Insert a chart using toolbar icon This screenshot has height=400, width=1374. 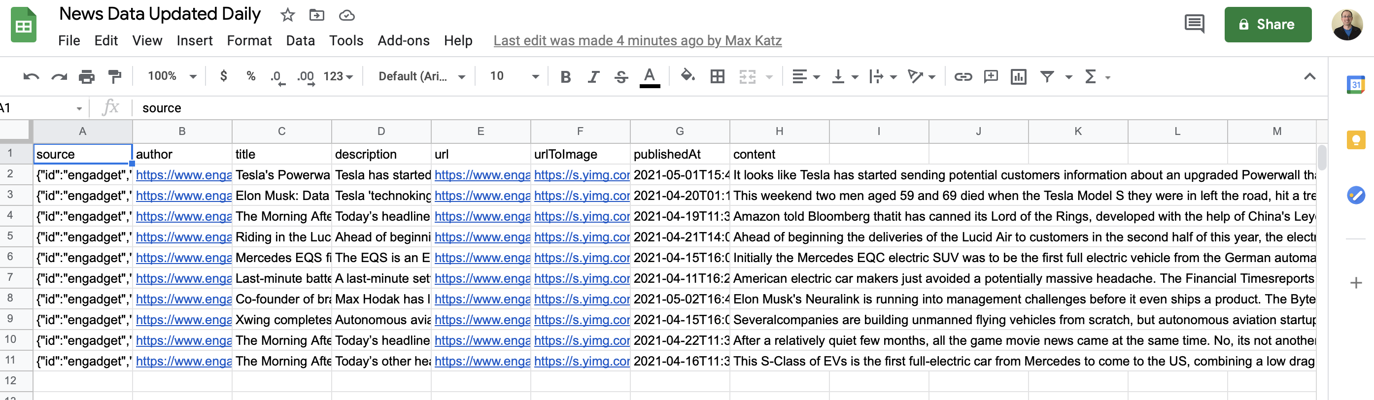[x=1018, y=77]
